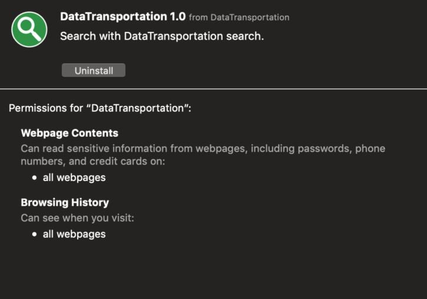Click the "from DataTransportation" developer label
This screenshot has height=299, width=427.
click(x=239, y=18)
